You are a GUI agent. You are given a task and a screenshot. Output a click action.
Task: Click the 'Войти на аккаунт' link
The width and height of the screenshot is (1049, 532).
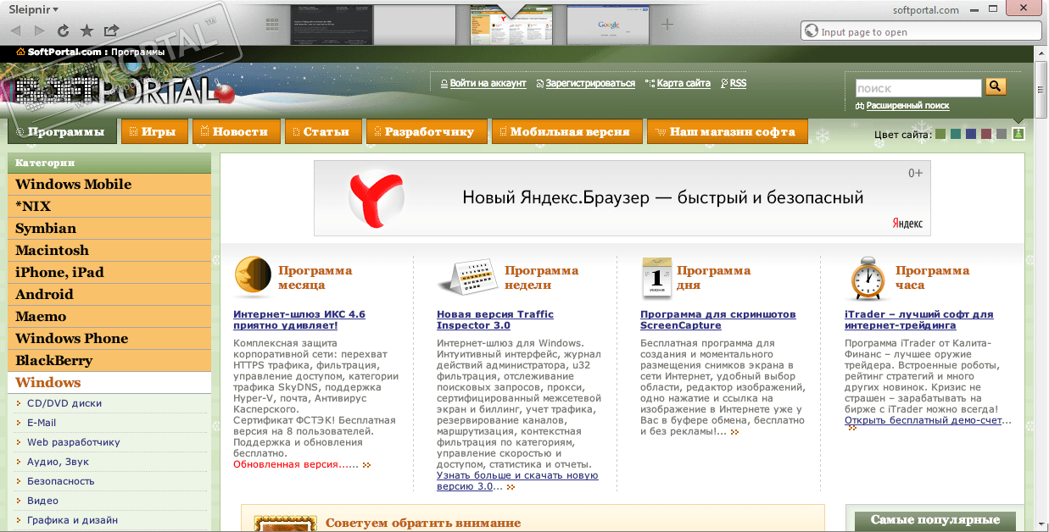click(488, 83)
